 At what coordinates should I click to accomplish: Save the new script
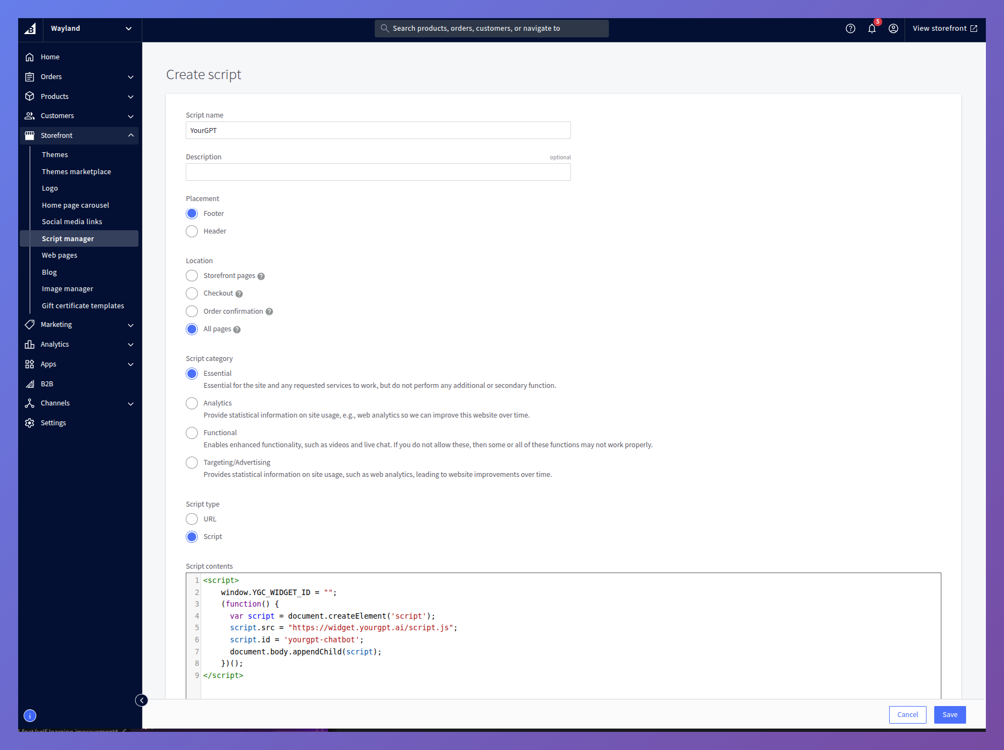point(950,715)
